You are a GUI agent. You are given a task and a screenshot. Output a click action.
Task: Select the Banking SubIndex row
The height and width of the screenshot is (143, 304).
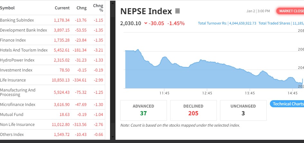(x=17, y=20)
